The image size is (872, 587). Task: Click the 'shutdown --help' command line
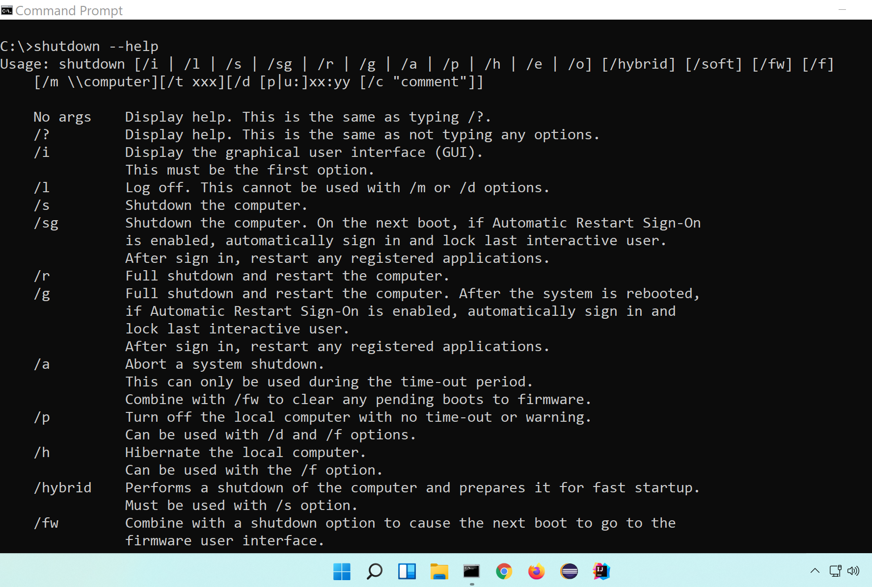80,46
